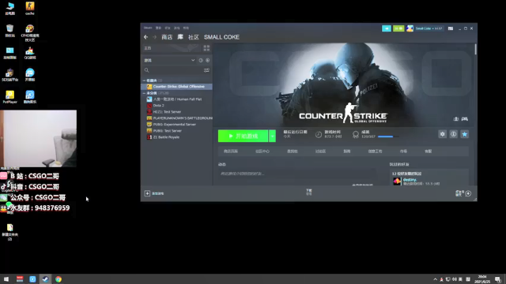The image size is (506, 284).
Task: Open CS:GO manage settings with the gear icon
Action: (443, 134)
